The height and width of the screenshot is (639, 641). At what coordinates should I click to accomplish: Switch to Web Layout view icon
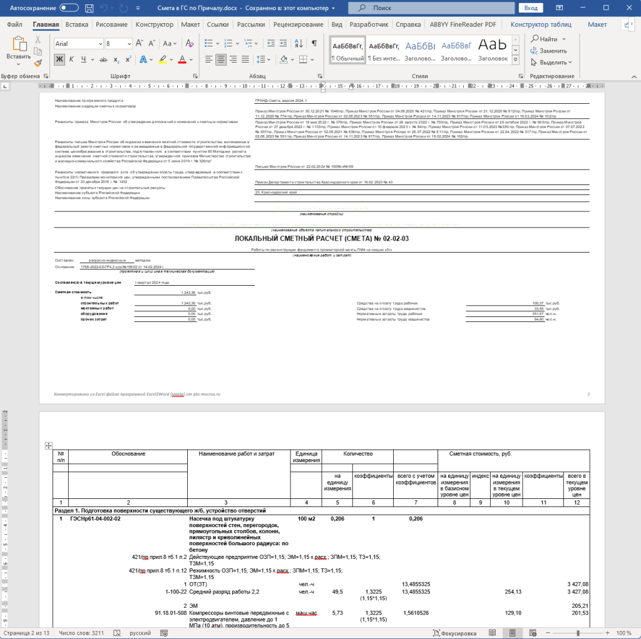[x=533, y=633]
